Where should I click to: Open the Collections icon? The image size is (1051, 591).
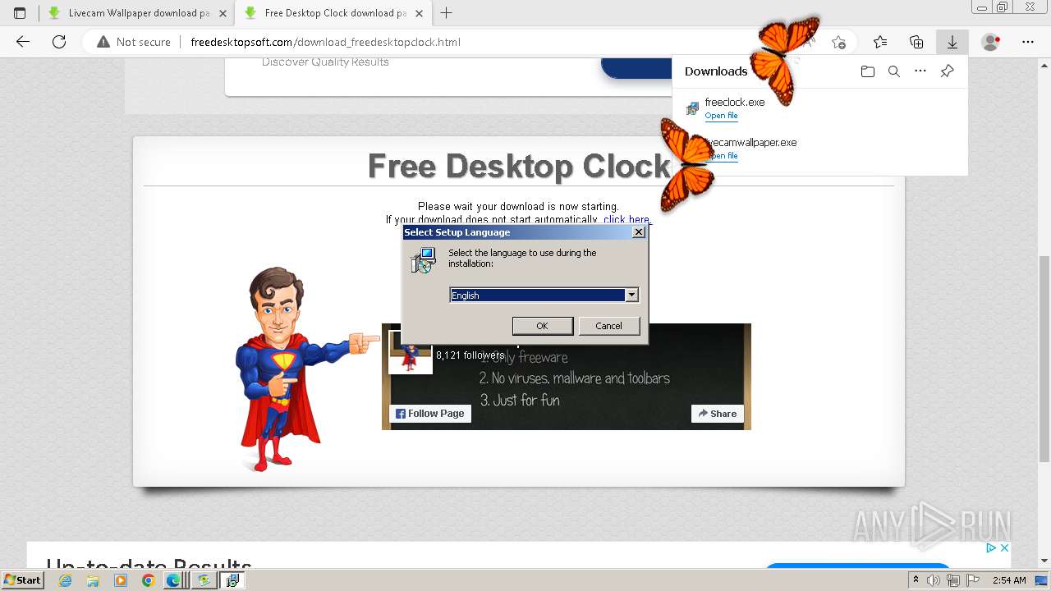[x=916, y=42]
